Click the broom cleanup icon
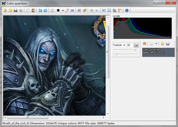178x127 pixels. 85,10
